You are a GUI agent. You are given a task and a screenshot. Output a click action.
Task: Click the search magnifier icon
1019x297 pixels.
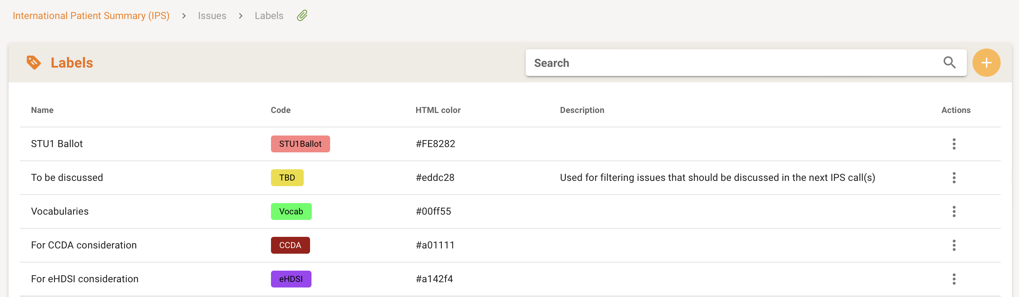949,63
